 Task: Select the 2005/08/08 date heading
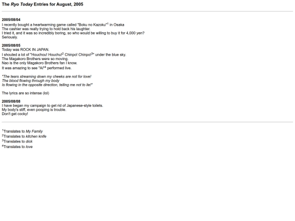coord(11,101)
